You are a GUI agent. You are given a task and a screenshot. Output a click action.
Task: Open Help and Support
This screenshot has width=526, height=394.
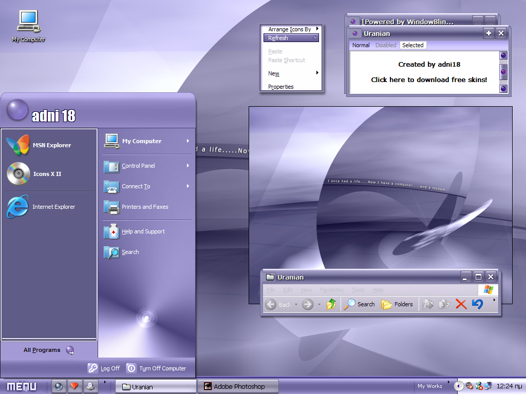(x=134, y=231)
